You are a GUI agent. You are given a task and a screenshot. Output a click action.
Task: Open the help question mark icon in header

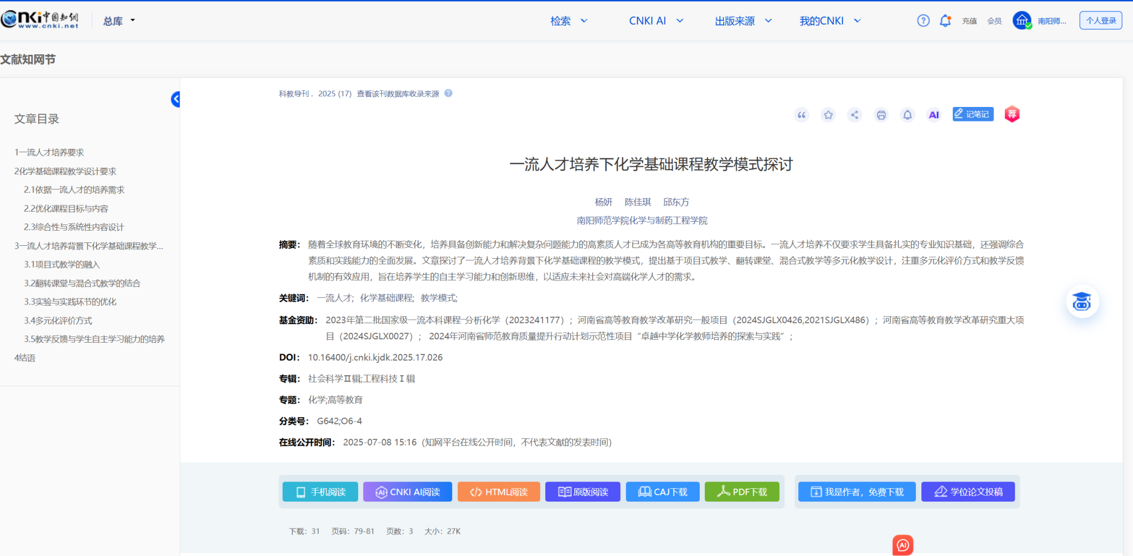tap(923, 21)
